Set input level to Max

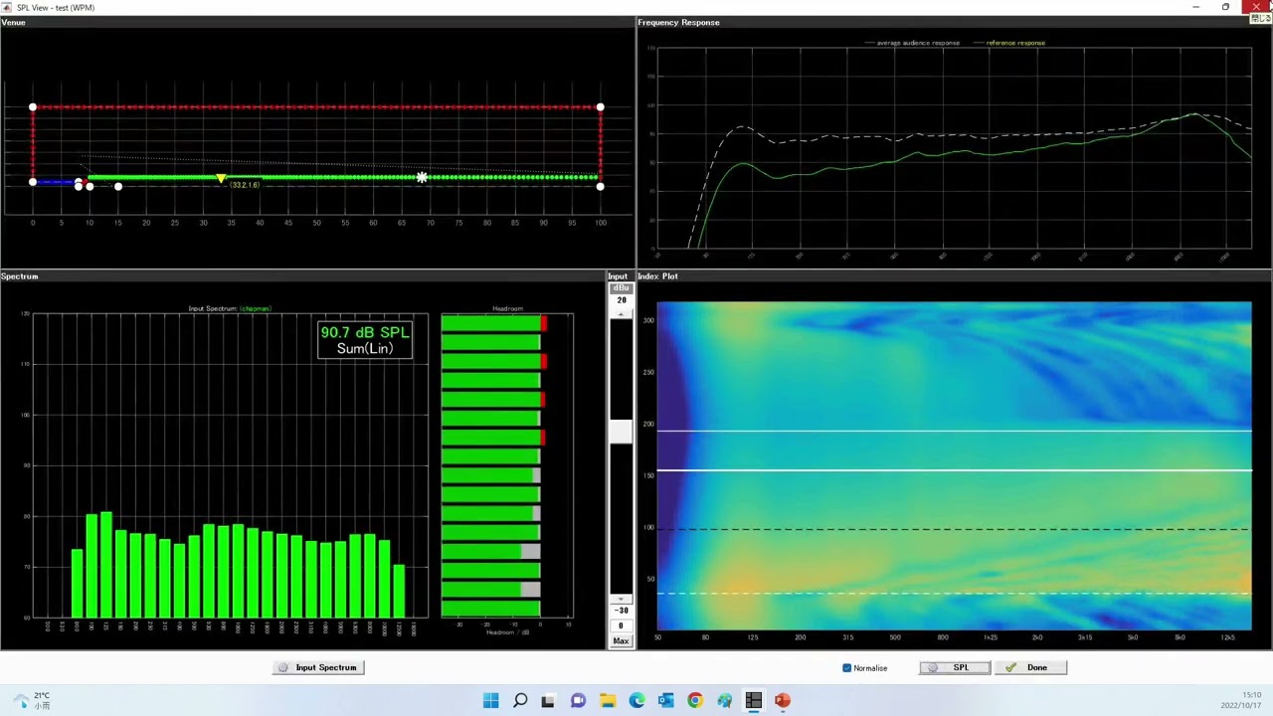pos(621,640)
